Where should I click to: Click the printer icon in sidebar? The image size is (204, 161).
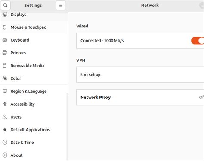5,53
